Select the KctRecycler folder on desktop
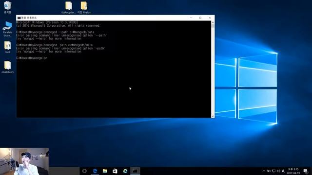The image size is (312, 175). (x=68, y=8)
